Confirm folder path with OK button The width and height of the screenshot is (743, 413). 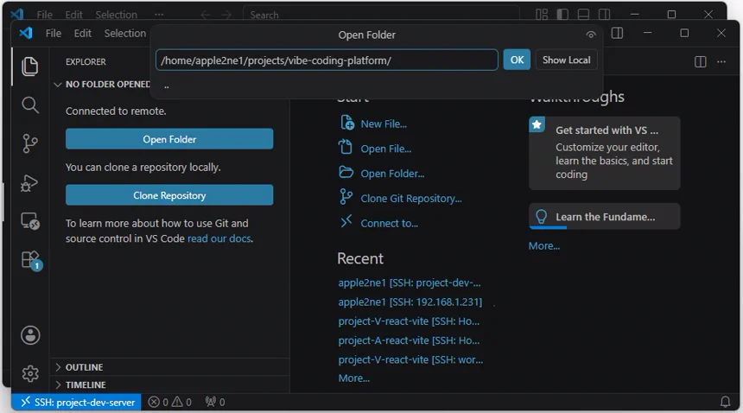(517, 60)
